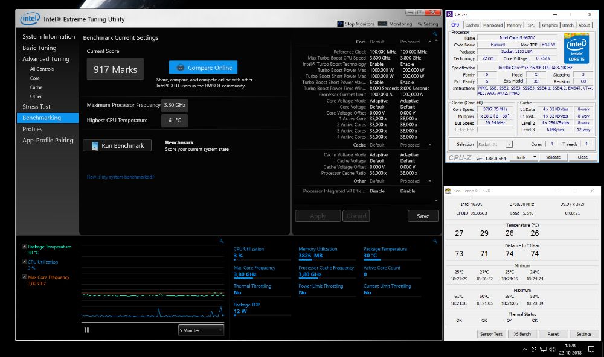Open Basic Tuning section

click(39, 48)
